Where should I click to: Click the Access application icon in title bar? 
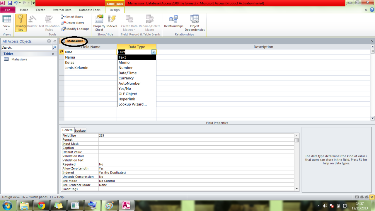click(3, 3)
